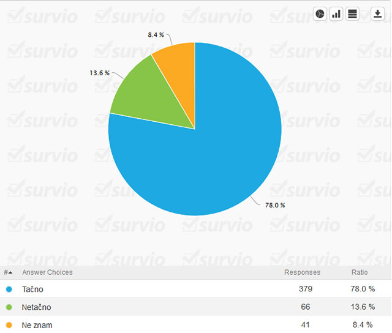The width and height of the screenshot is (392, 333).
Task: Click the Answer Choices column header
Action: [x=47, y=272]
